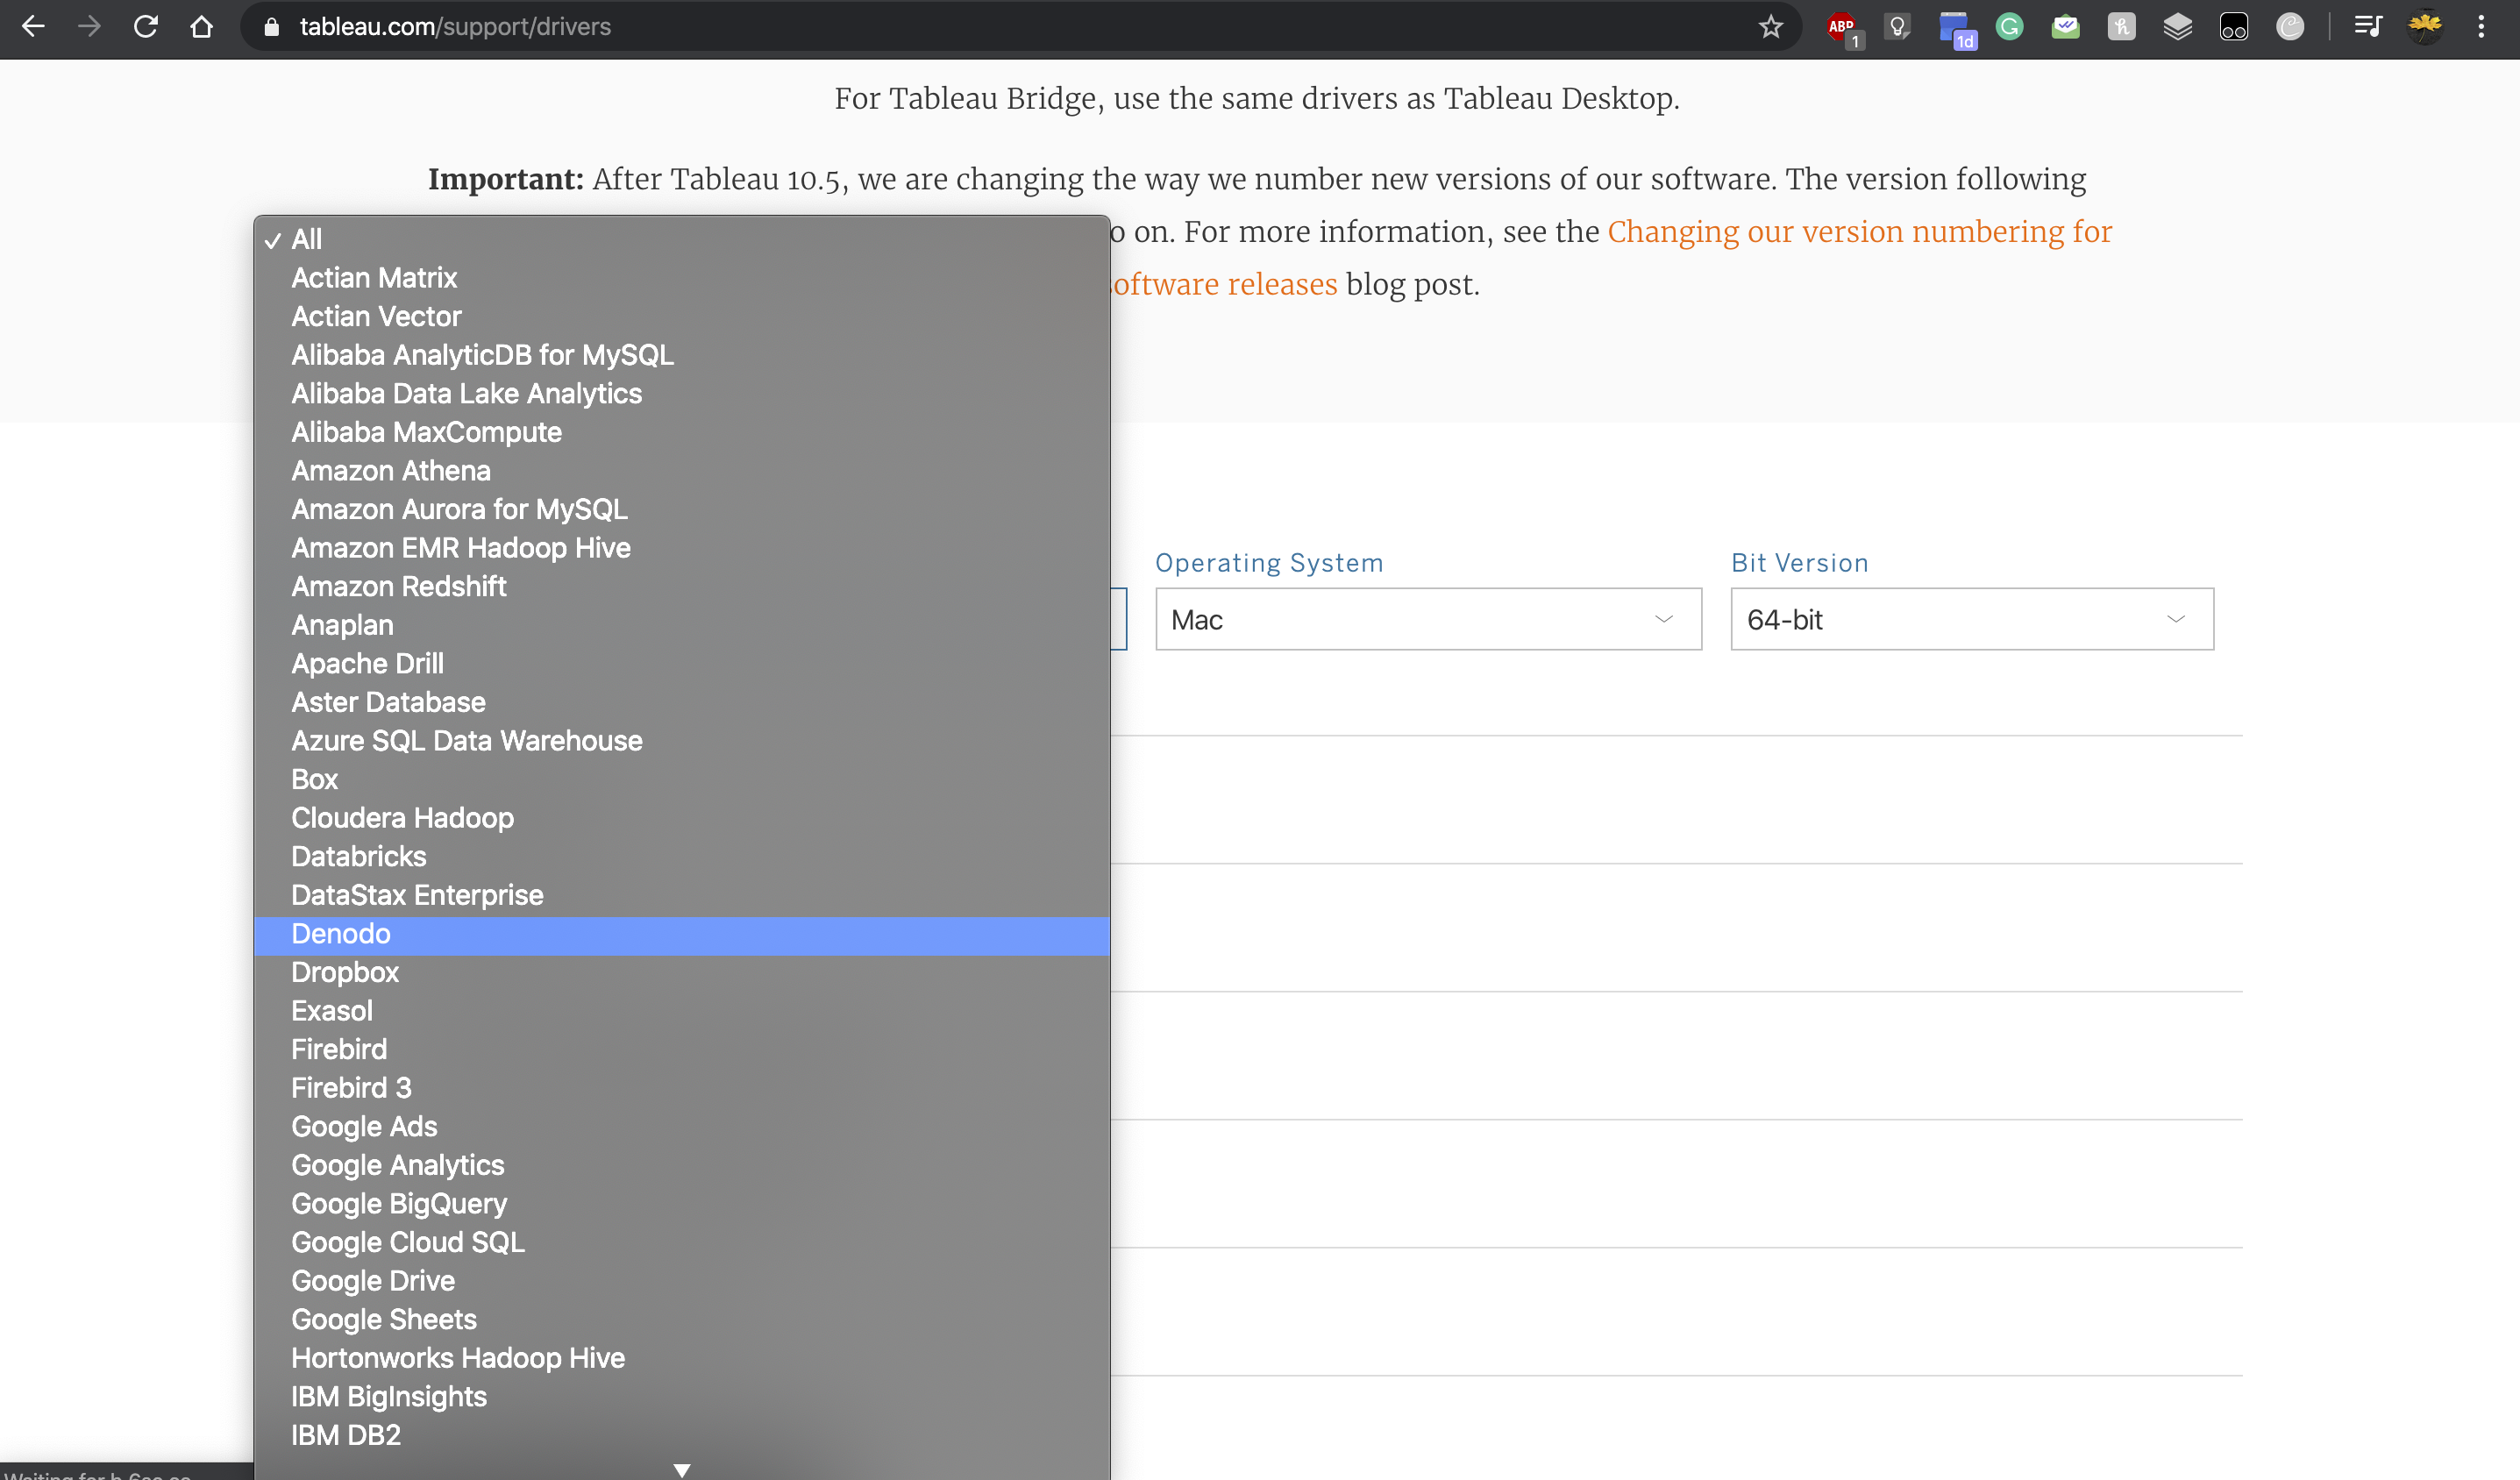Viewport: 2520px width, 1480px height.
Task: Open the Adblock Plus extension
Action: 1841,27
